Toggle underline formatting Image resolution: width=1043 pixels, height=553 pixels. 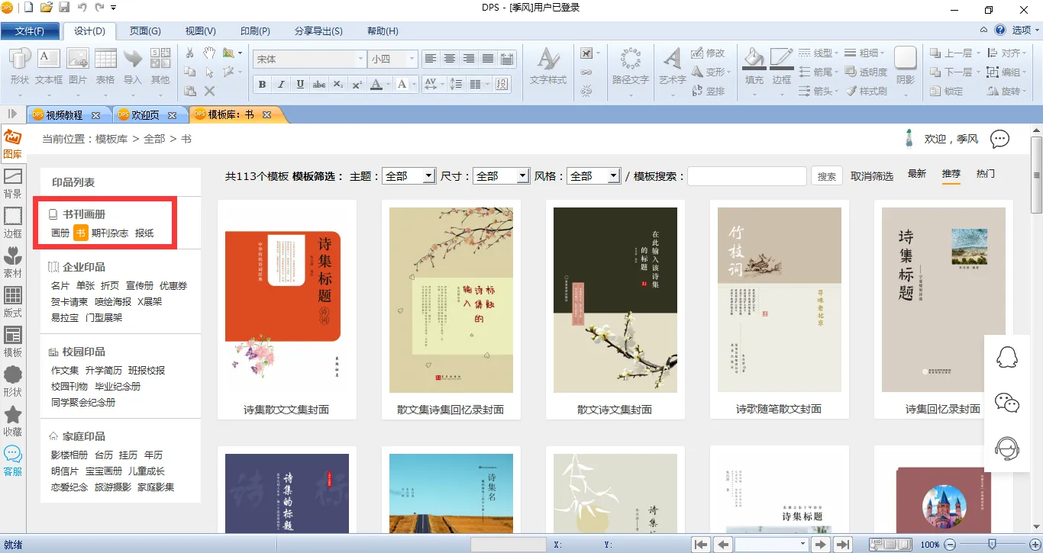tap(300, 85)
